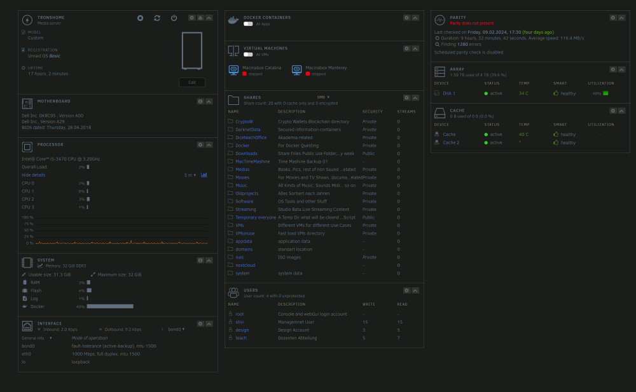
Task: Click healthy thumbs-up icon for Disk 1
Action: (x=556, y=93)
